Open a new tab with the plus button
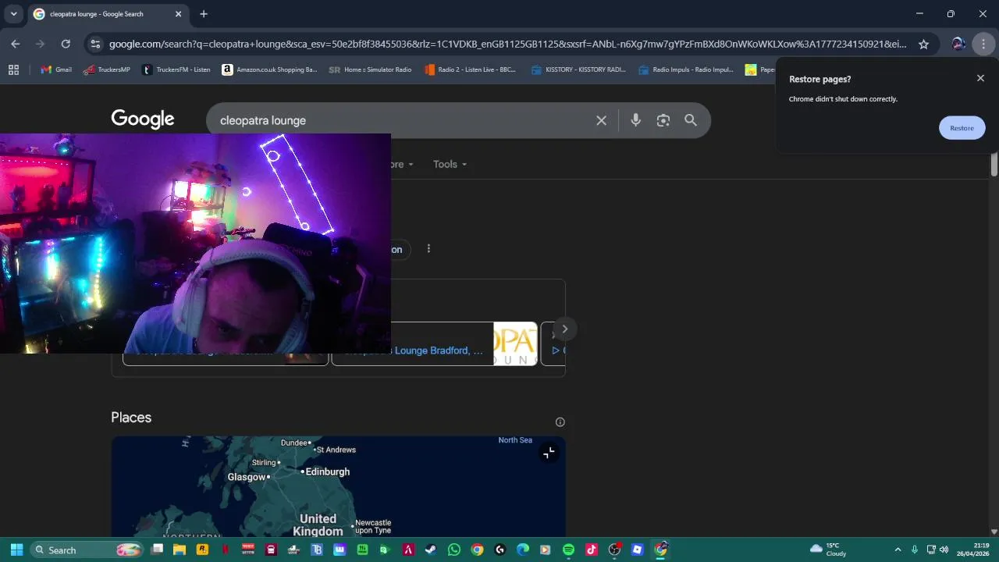 203,14
